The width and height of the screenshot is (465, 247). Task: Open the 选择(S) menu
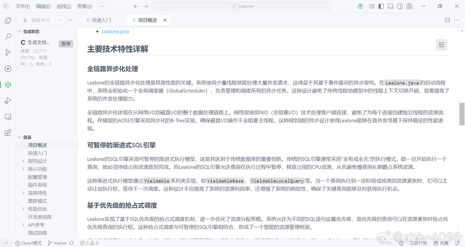pos(64,6)
